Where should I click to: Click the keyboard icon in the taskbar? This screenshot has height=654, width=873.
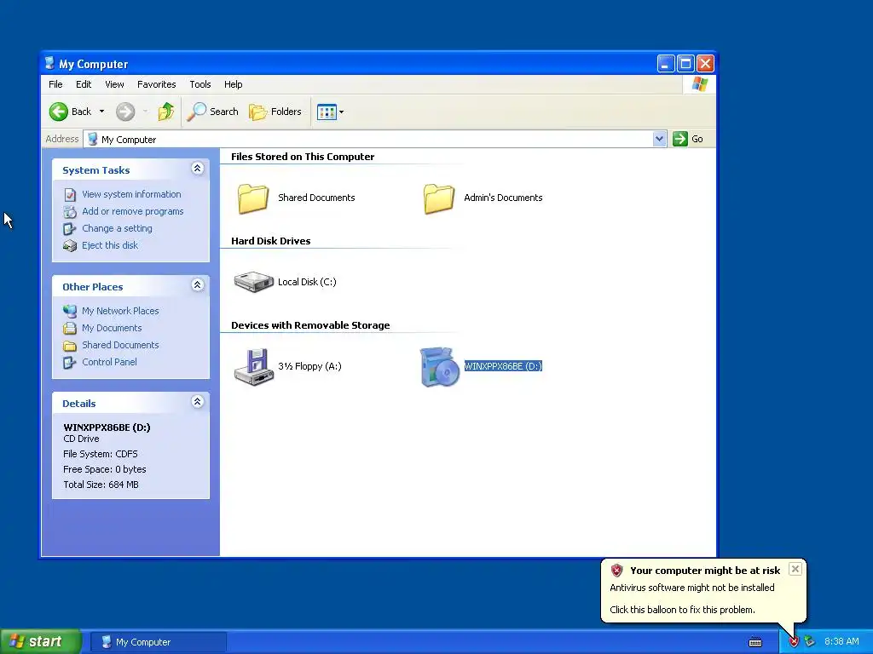coord(755,642)
